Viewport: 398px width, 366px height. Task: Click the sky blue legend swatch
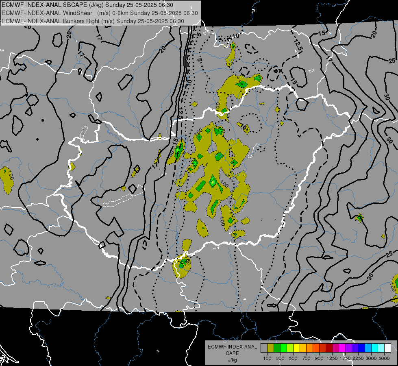pos(368,348)
